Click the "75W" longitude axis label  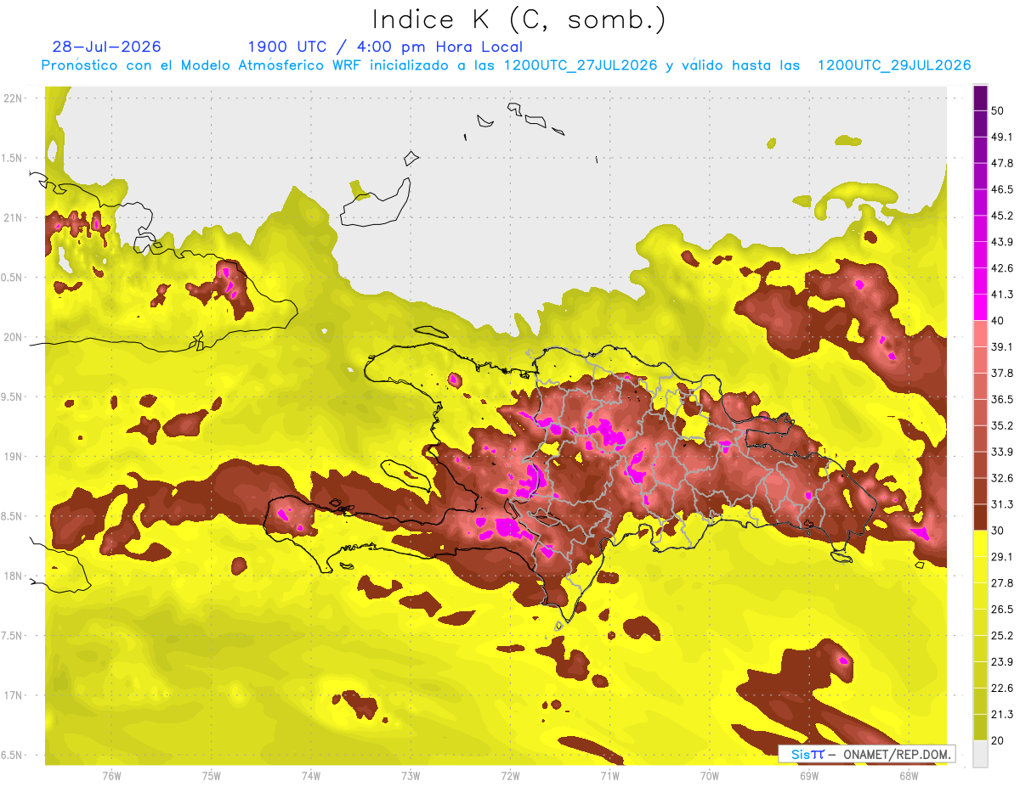point(212,775)
